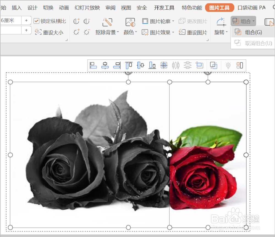Click align top in floating toolbar
The width and height of the screenshot is (275, 237).
point(129,65)
